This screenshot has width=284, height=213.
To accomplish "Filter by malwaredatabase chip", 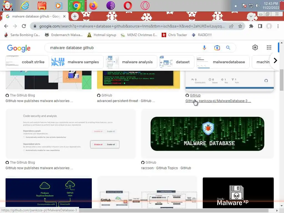I will tap(223, 62).
